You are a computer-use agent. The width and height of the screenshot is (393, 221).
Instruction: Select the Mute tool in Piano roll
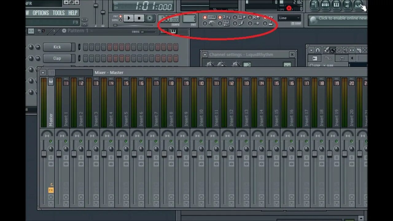click(x=346, y=50)
